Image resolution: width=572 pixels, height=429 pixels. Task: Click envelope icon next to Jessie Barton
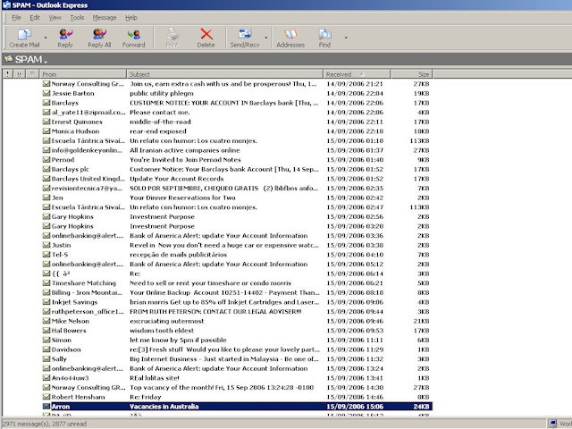46,93
